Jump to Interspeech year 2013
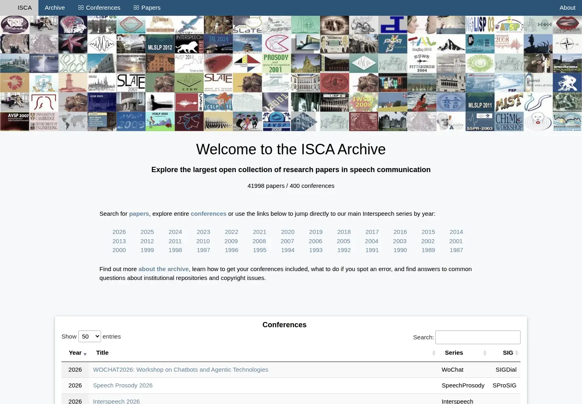This screenshot has height=404, width=582. point(119,241)
